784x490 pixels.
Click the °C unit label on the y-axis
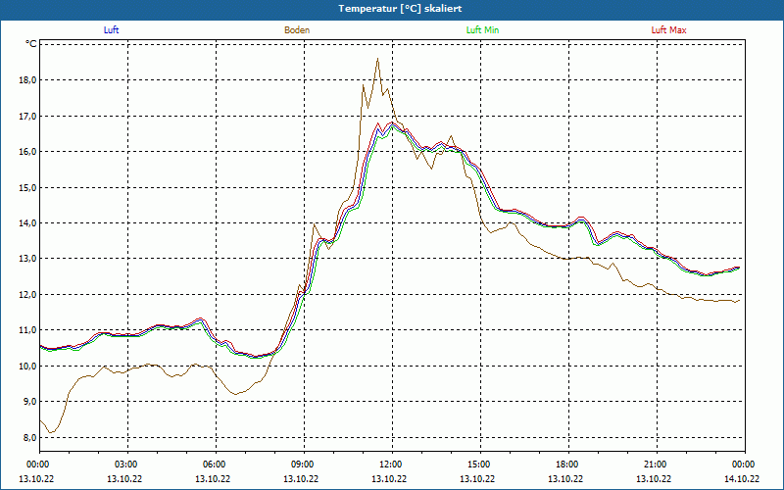31,44
